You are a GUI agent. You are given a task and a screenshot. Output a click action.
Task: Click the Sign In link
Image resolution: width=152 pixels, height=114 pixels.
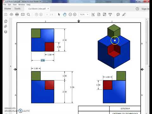point(145,9)
